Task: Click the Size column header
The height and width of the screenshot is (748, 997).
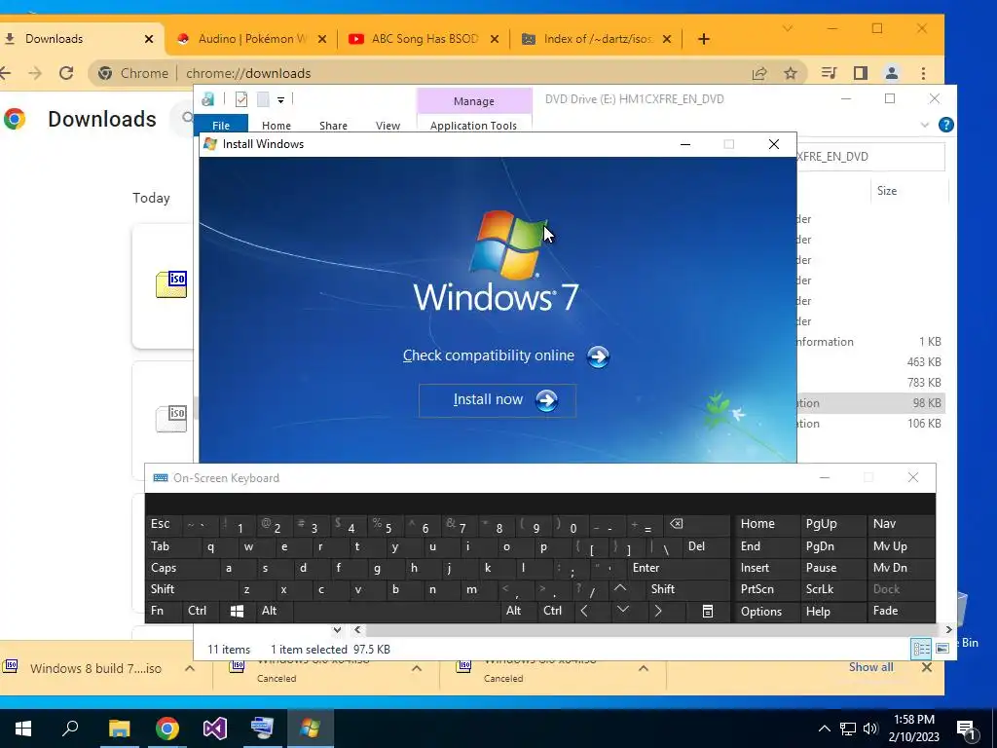Action: [x=886, y=191]
